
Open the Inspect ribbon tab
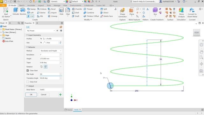tap(41, 5)
